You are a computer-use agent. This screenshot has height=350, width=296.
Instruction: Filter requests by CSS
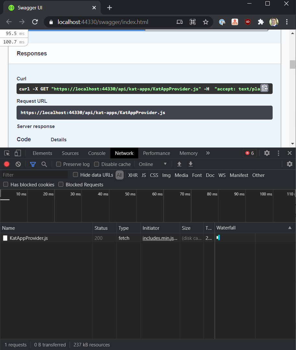click(x=154, y=175)
